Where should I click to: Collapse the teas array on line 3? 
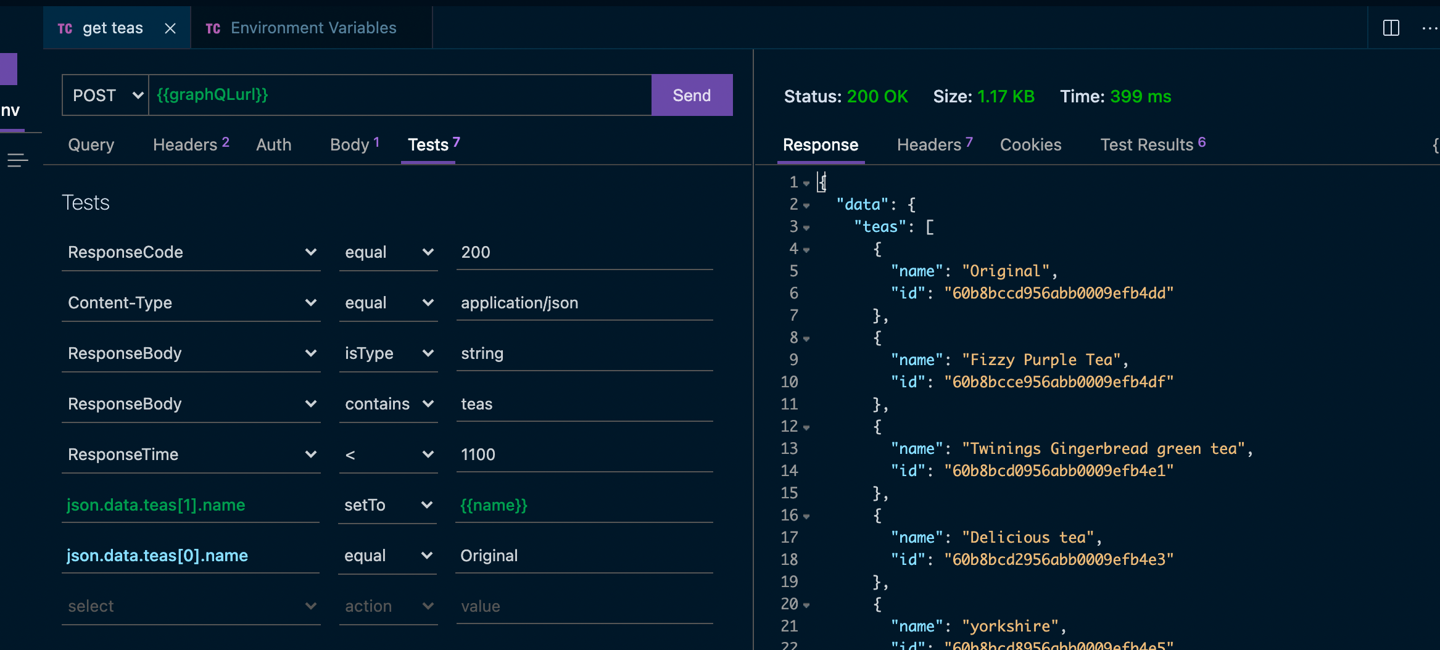[806, 227]
